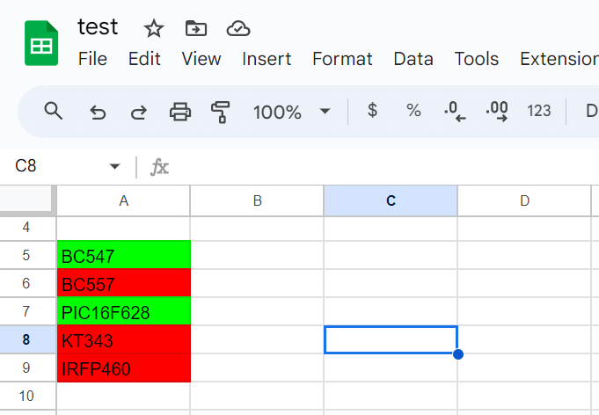Open the search the menus tool

tap(55, 111)
